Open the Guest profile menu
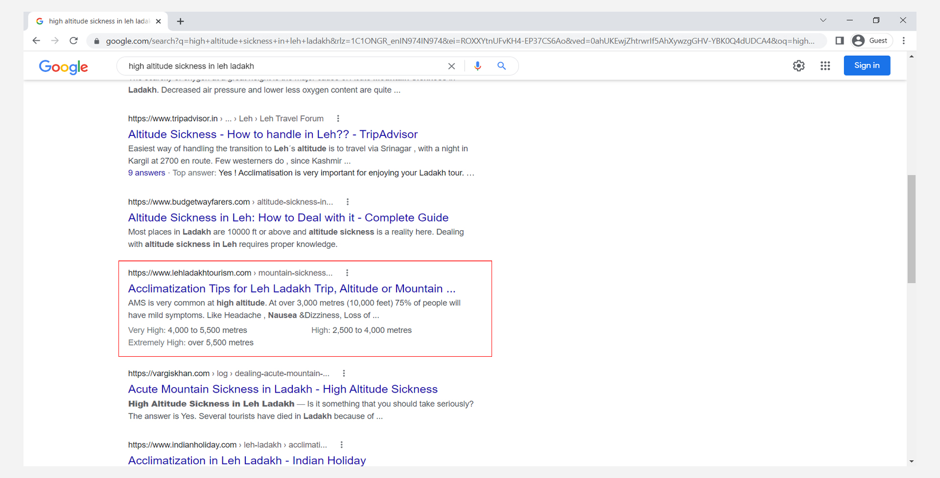Image resolution: width=940 pixels, height=478 pixels. pyautogui.click(x=871, y=41)
